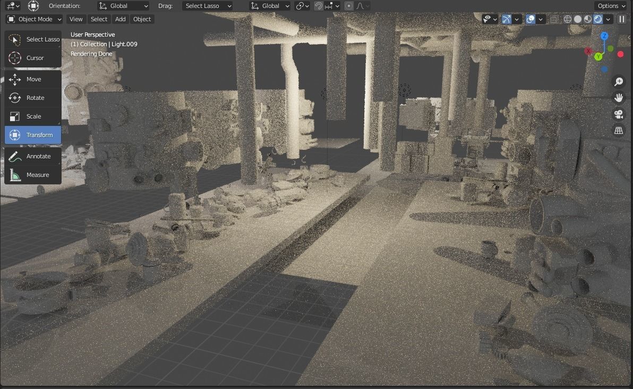Activate the Measure tool
The image size is (633, 389).
[x=33, y=175]
